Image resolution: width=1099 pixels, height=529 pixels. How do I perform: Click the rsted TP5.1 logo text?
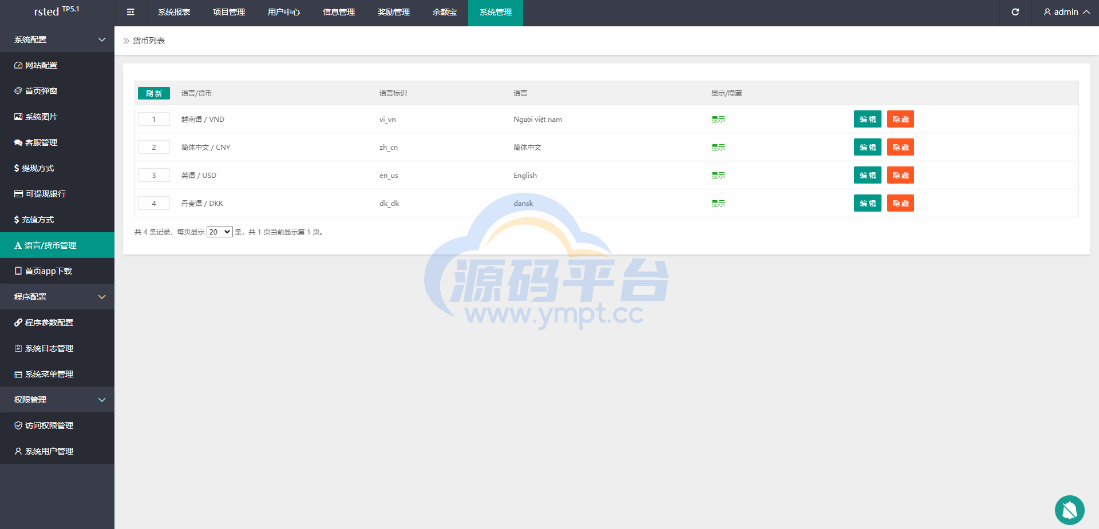point(57,11)
